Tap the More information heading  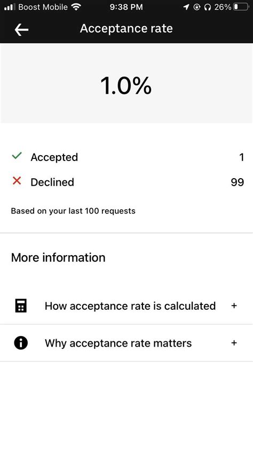[x=58, y=257]
